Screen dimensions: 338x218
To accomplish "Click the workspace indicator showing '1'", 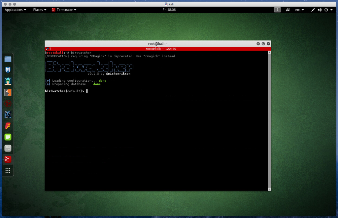I will (277, 10).
